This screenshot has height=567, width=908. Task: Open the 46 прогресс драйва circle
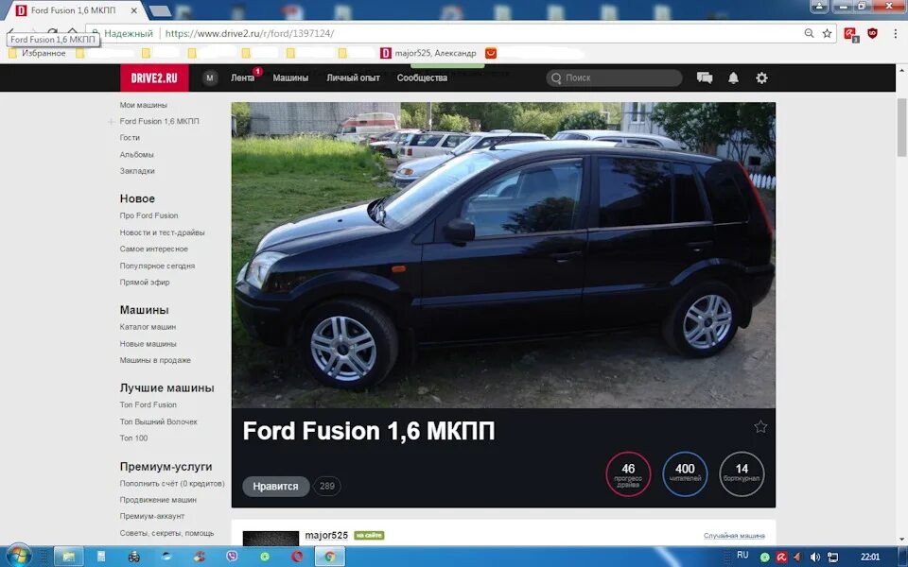628,473
